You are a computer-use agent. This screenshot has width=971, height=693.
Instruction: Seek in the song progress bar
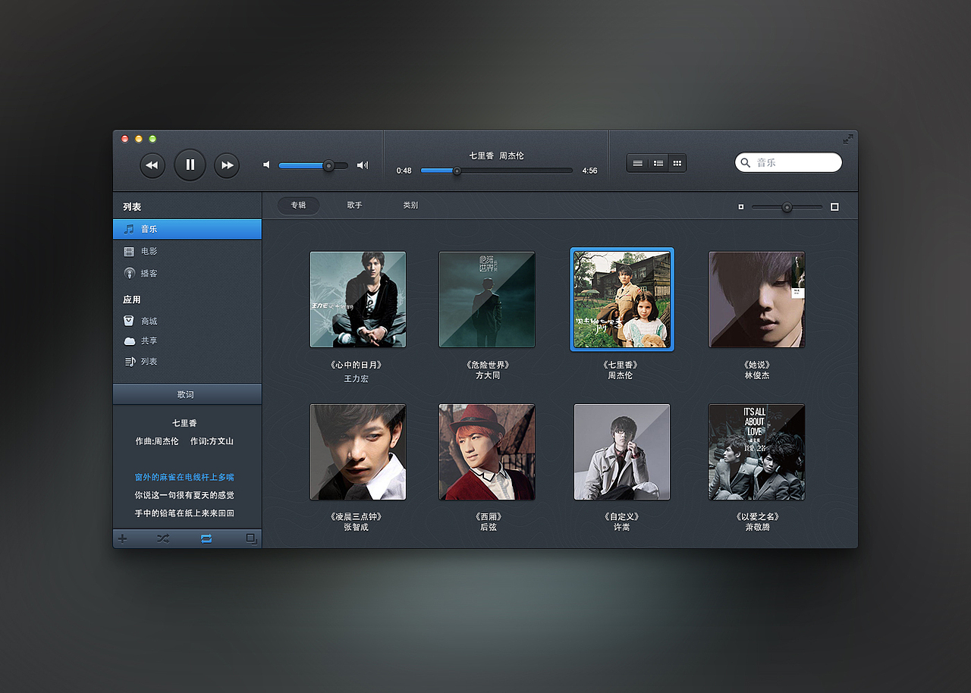pyautogui.click(x=496, y=171)
